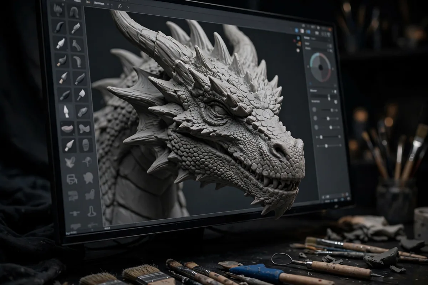Click the white square icon beside the blue one
428x285 pixels.
pos(302,31)
